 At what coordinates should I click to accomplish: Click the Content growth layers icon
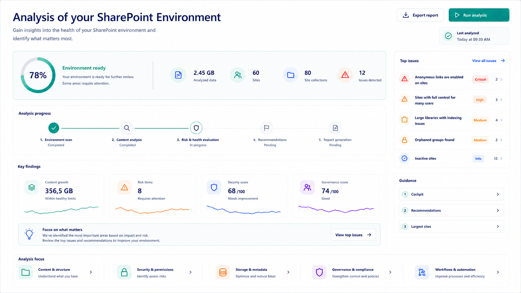pos(32,187)
